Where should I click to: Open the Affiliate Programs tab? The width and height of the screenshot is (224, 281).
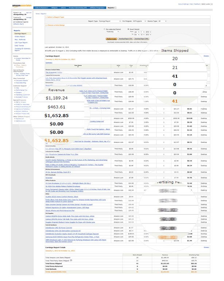[97, 8]
